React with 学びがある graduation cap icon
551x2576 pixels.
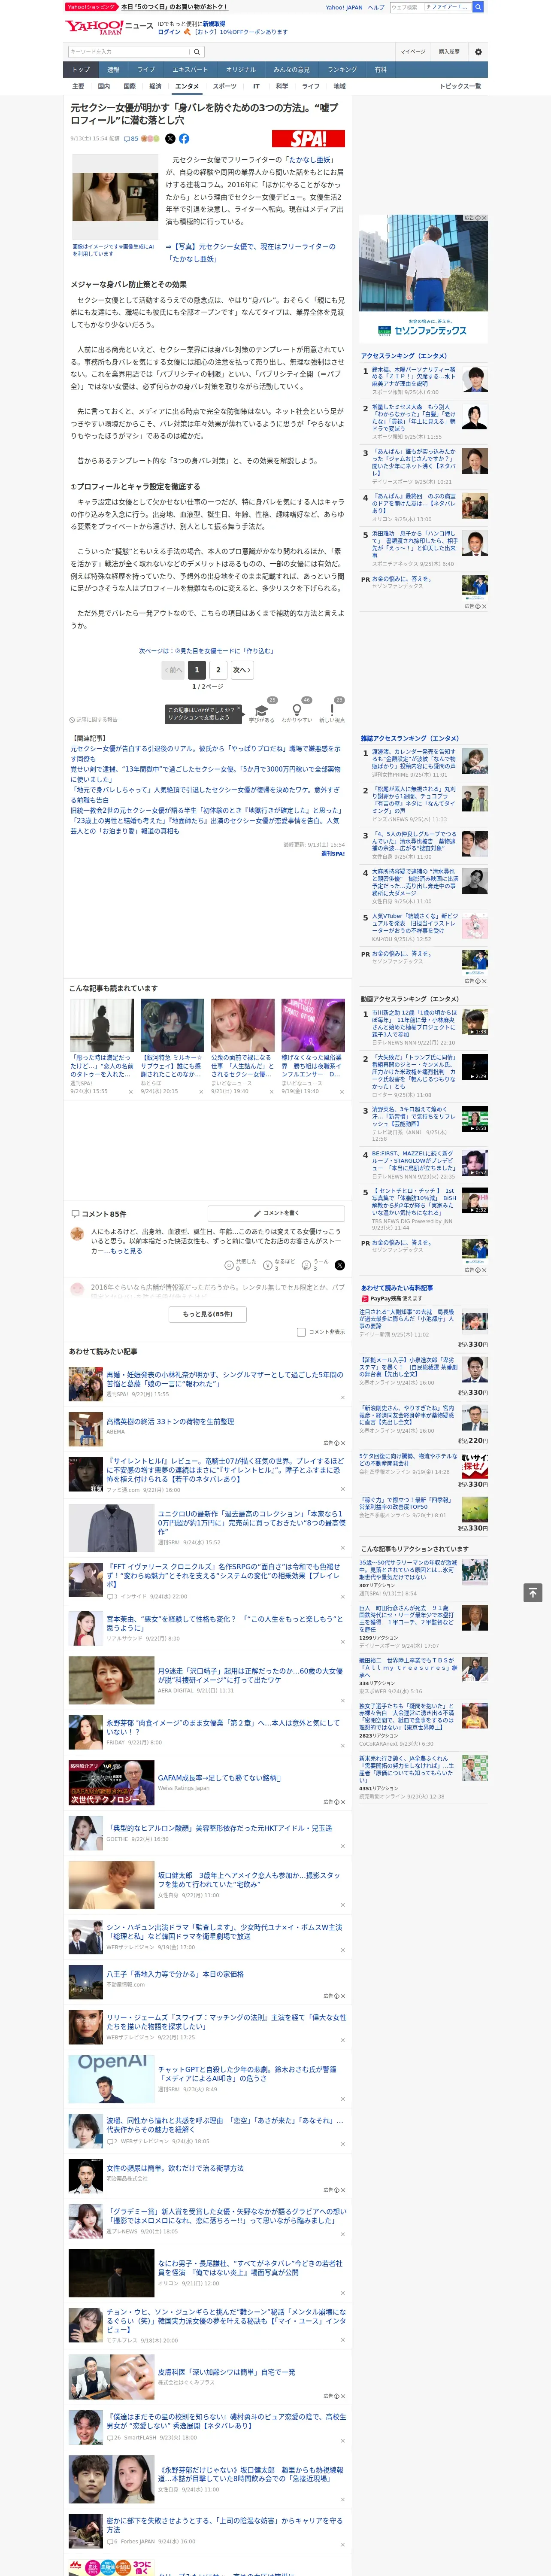[262, 710]
